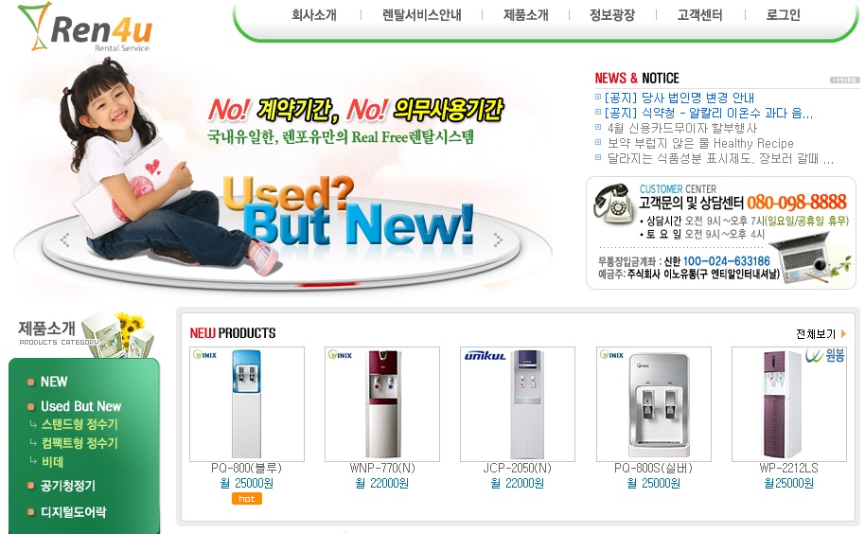
Task: Select 공기청정기 category in sidebar
Action: coord(68,486)
